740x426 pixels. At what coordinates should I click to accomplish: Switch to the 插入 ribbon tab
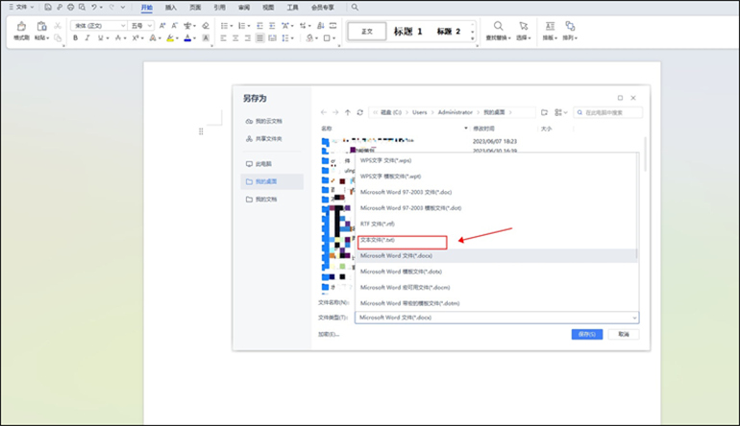tap(171, 7)
